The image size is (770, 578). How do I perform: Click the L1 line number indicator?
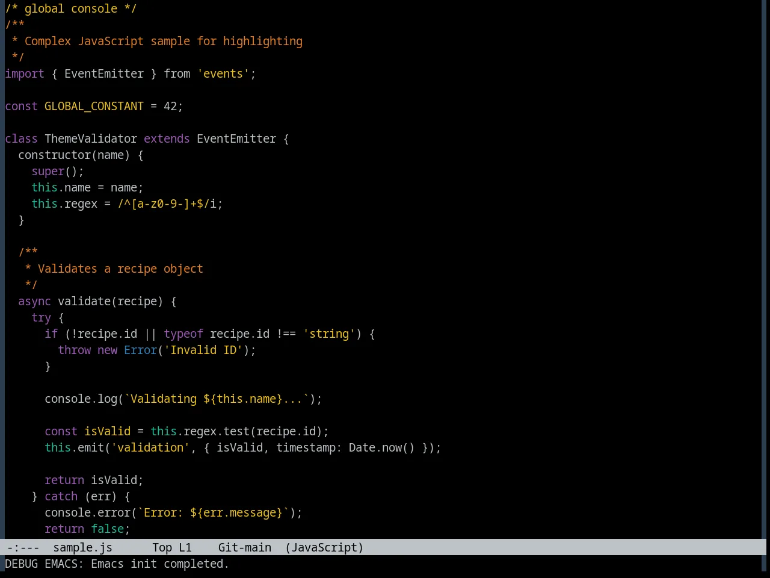click(185, 547)
